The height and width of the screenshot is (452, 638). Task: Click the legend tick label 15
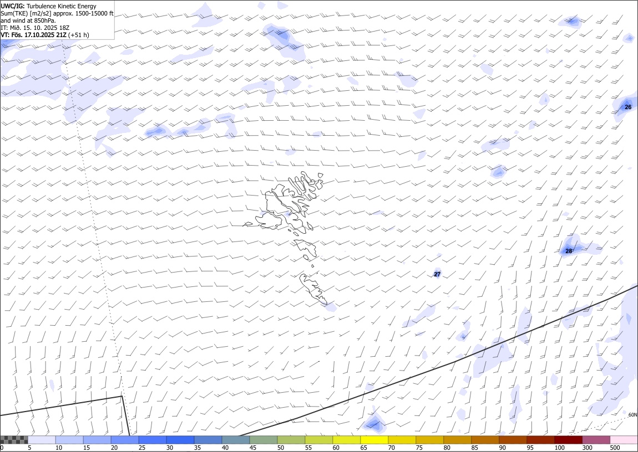[87, 448]
